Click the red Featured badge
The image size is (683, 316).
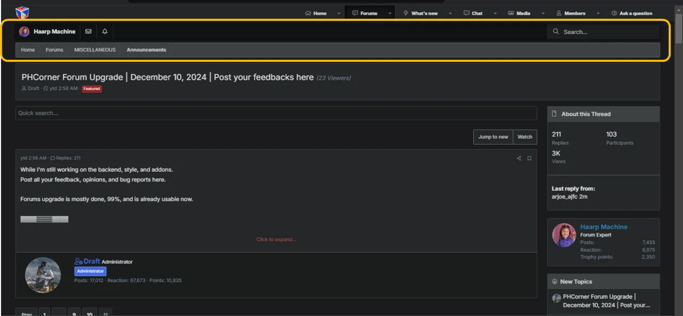click(92, 89)
